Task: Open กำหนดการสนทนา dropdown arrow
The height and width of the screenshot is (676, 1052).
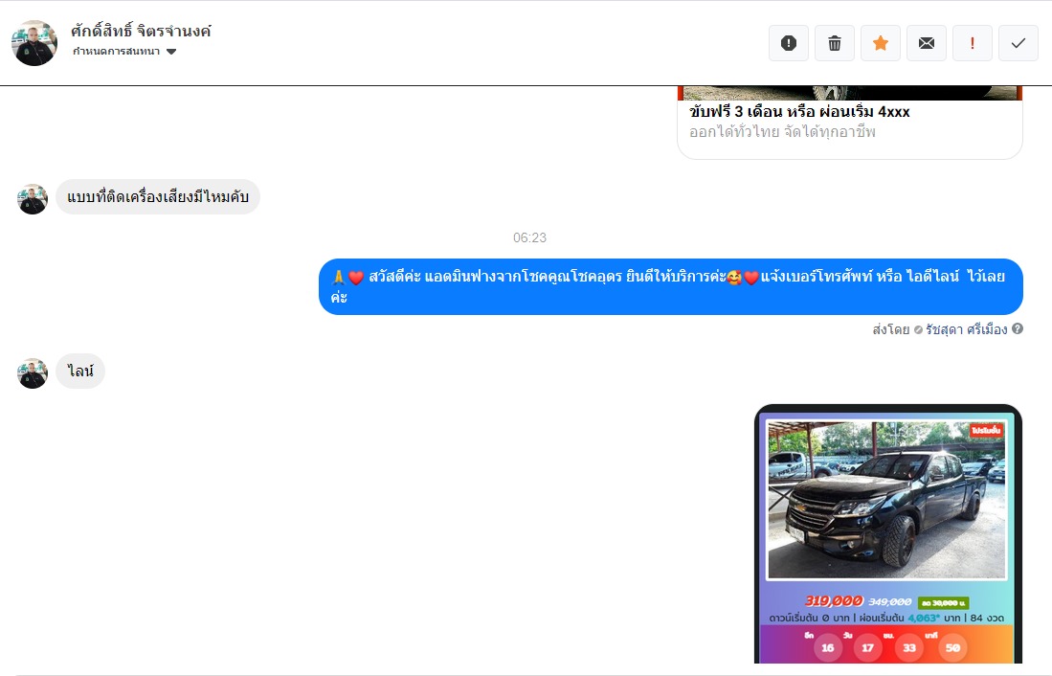Action: (171, 52)
